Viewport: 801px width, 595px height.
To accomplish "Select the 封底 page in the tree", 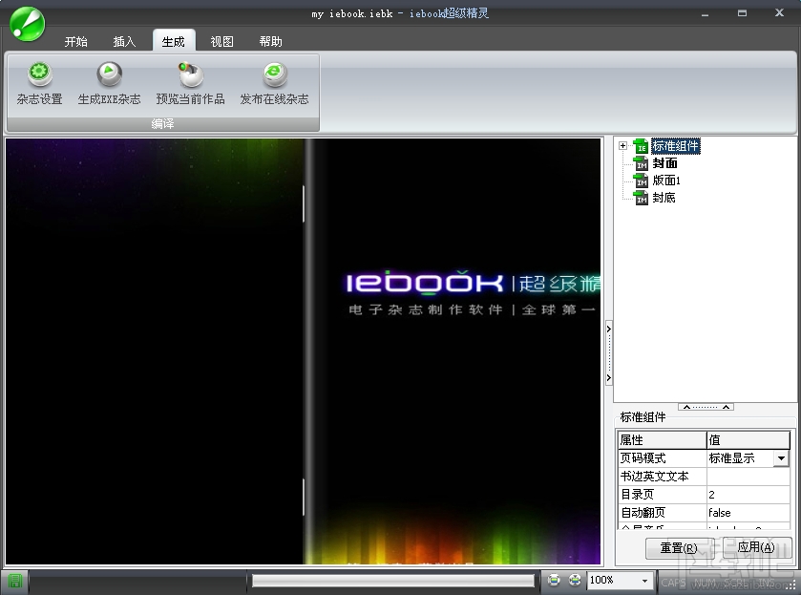I will [x=664, y=198].
